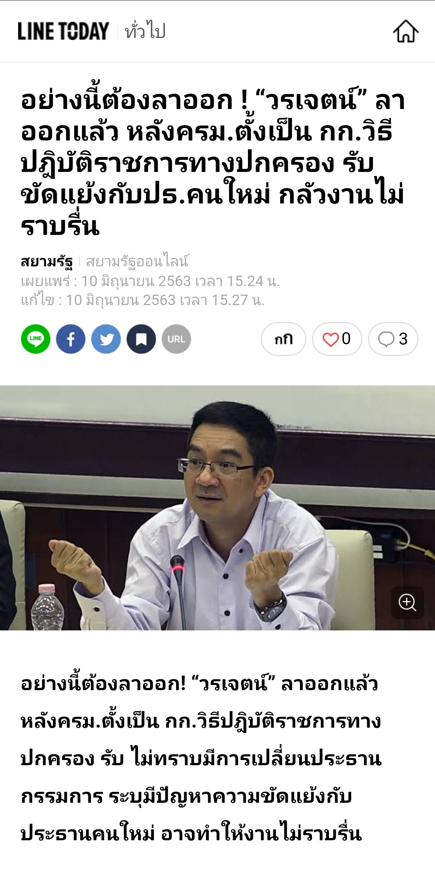This screenshot has height=877, width=435.
Task: Go to the home page icon
Action: pos(406,31)
